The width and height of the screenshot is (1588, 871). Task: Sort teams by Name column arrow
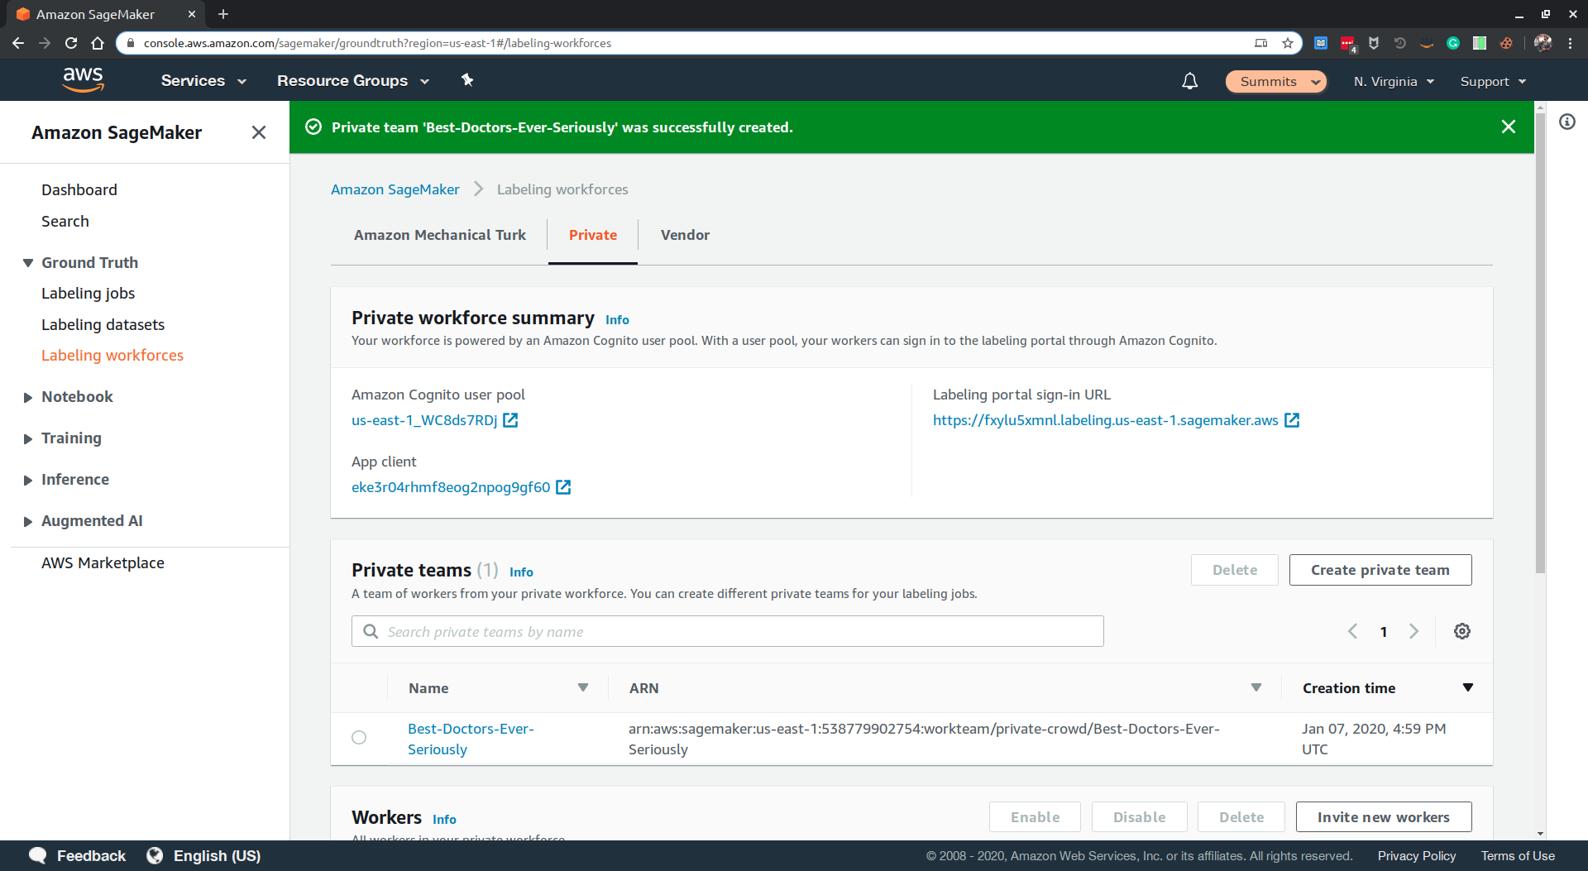pos(583,687)
